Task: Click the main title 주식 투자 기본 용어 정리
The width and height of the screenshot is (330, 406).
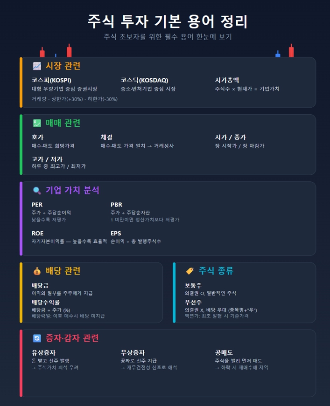Action: coord(168,21)
